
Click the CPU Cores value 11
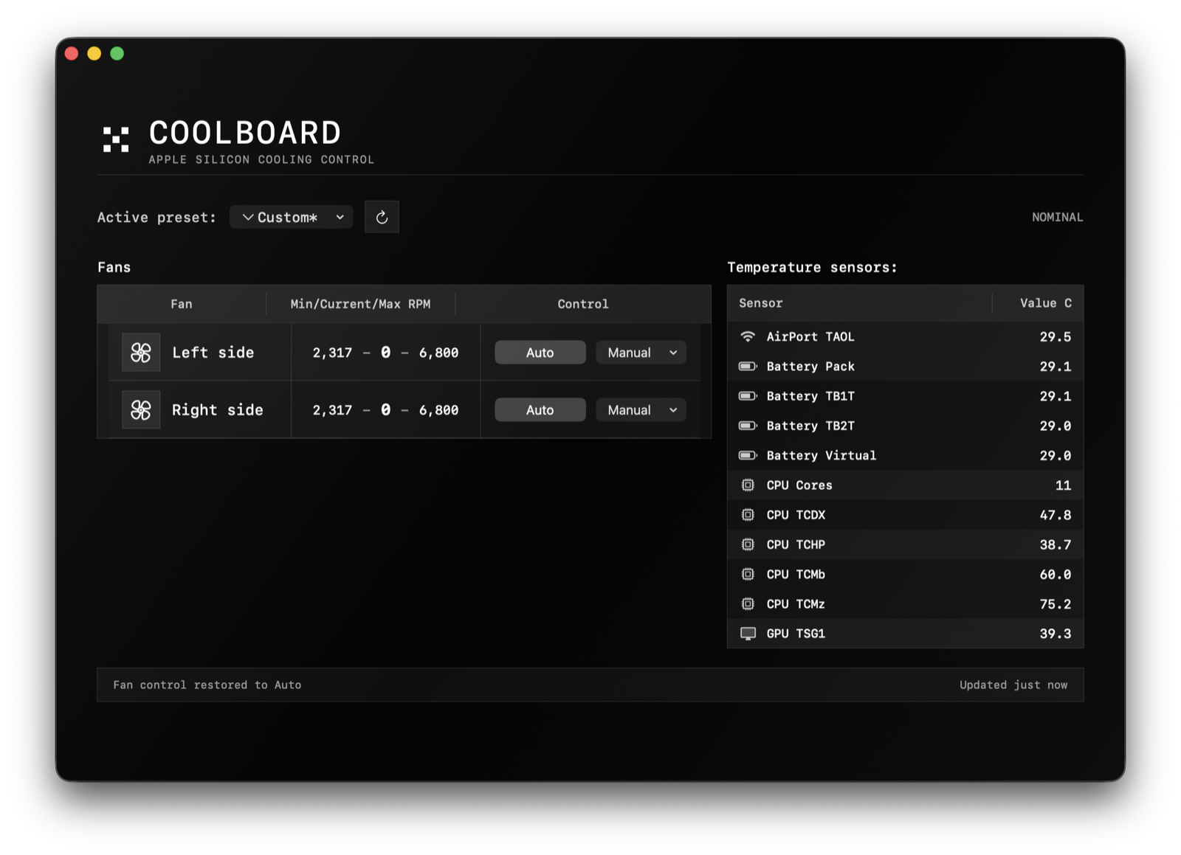1063,485
